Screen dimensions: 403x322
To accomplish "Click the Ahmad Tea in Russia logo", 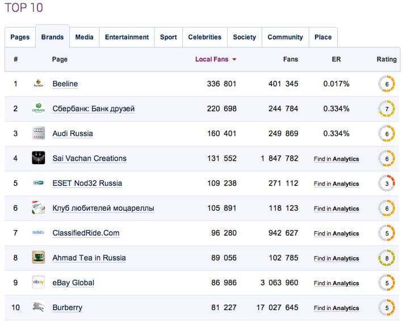I will click(38, 257).
